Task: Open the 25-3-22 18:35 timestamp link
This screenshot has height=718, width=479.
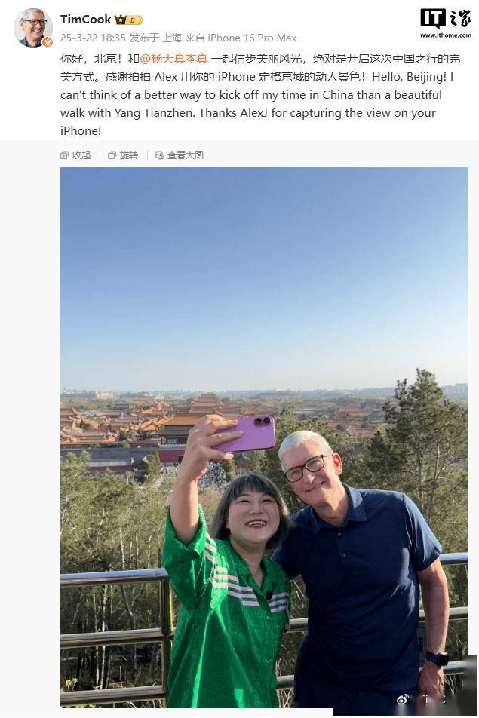Action: (93, 38)
